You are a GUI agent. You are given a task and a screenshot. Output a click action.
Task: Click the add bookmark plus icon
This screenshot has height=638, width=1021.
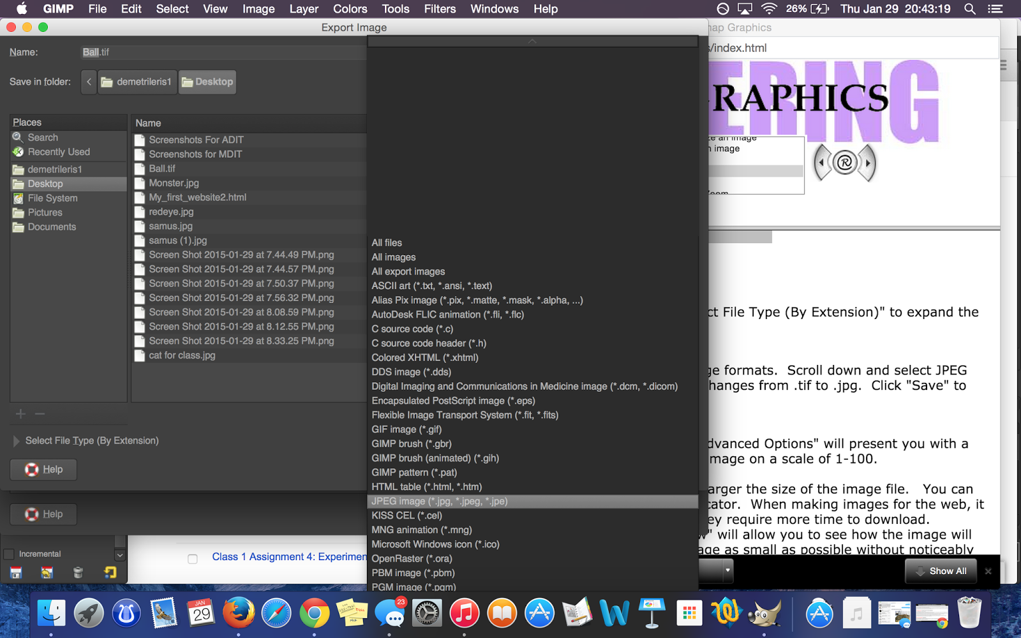pos(20,414)
